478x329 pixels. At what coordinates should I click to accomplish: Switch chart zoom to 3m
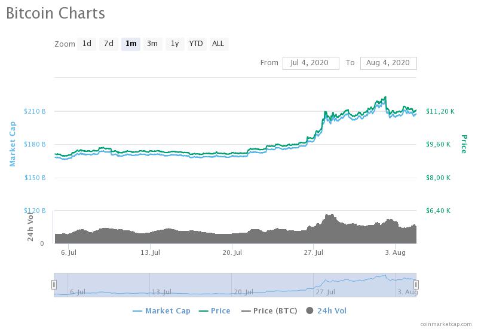[152, 44]
